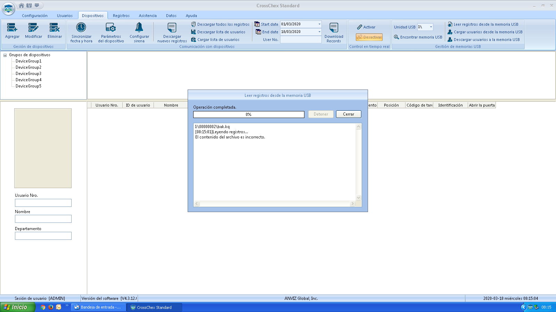Click the CrossChex application logo button

8,9
